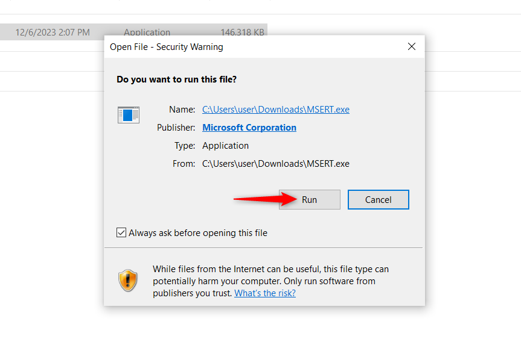Click the From file path text
This screenshot has width=521, height=339.
[275, 163]
